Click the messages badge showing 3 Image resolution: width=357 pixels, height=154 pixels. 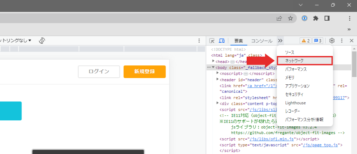[318, 41]
